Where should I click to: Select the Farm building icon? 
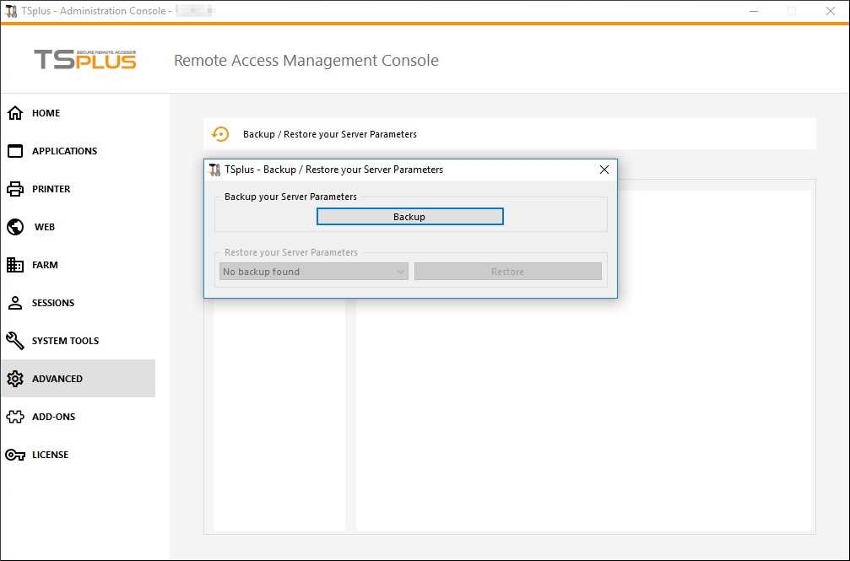click(14, 264)
